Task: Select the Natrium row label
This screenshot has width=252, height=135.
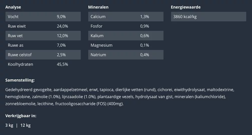Action: tap(98, 55)
